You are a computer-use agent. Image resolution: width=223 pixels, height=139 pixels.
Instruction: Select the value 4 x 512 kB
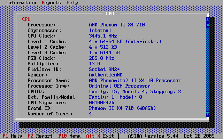pos(103,47)
